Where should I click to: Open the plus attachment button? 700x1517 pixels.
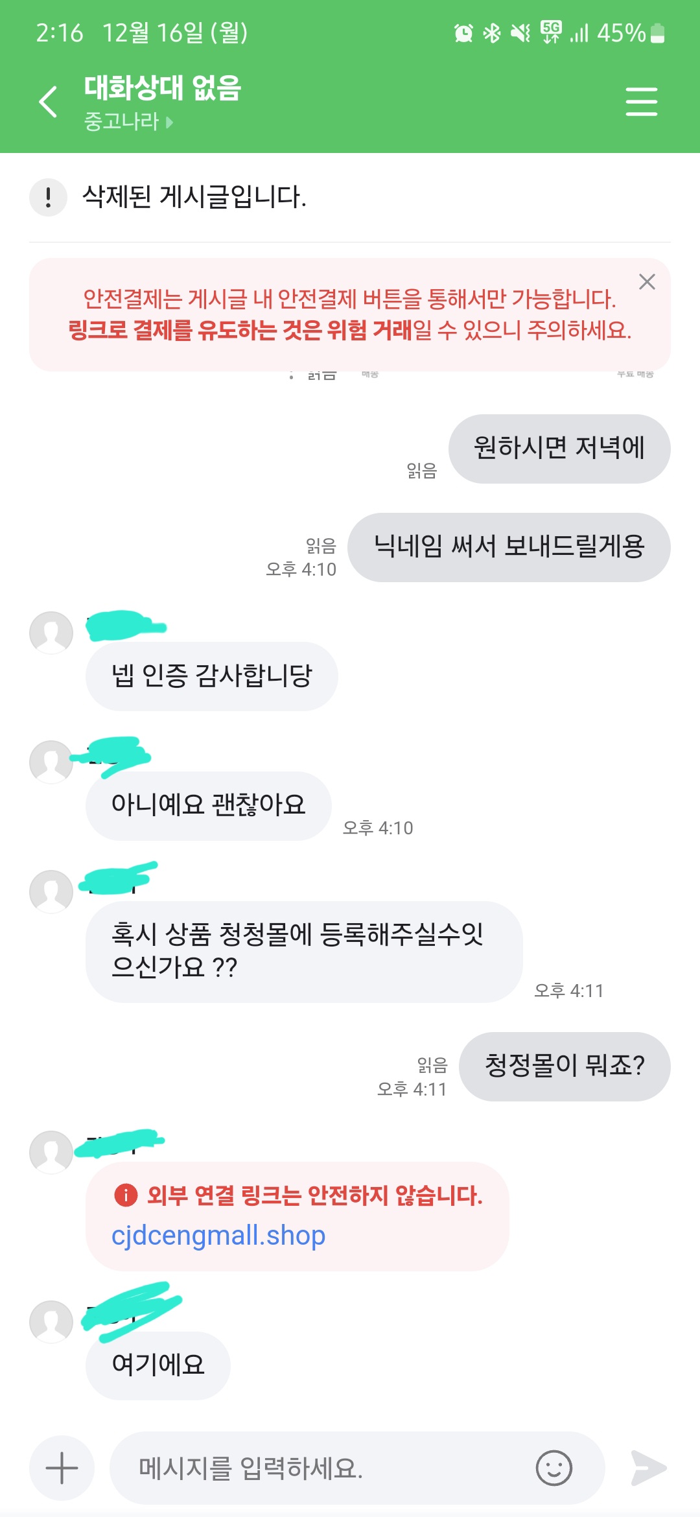(62, 1468)
